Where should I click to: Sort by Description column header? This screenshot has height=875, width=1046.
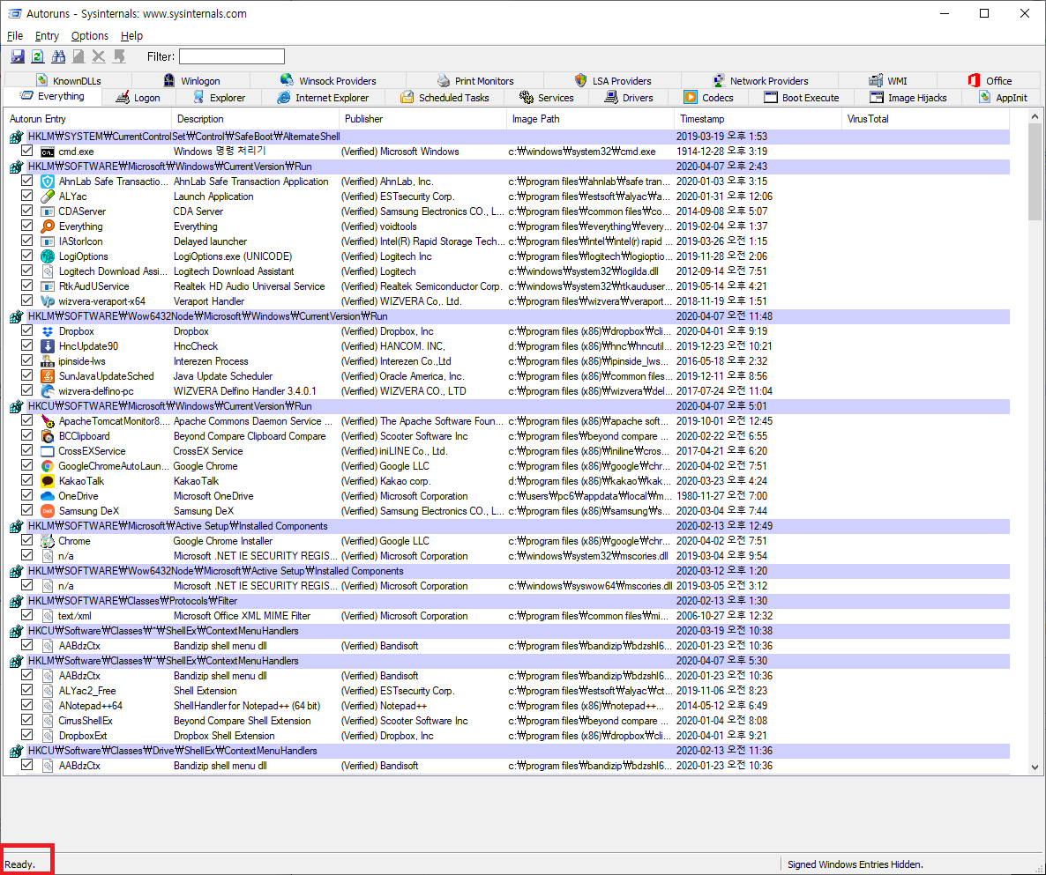[255, 119]
